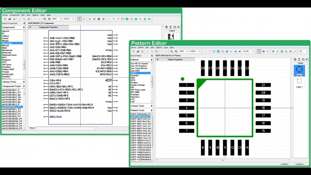Select Text (Abc) tool in Pattern Editor
This screenshot has height=175, width=311.
click(x=240, y=51)
